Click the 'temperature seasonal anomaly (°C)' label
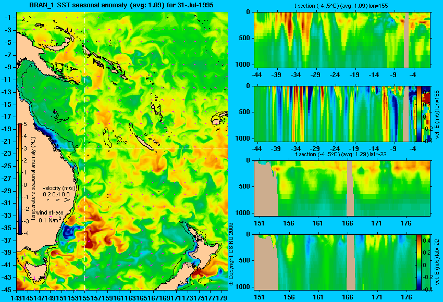Viewport: 443px width, 302px height. coord(33,179)
